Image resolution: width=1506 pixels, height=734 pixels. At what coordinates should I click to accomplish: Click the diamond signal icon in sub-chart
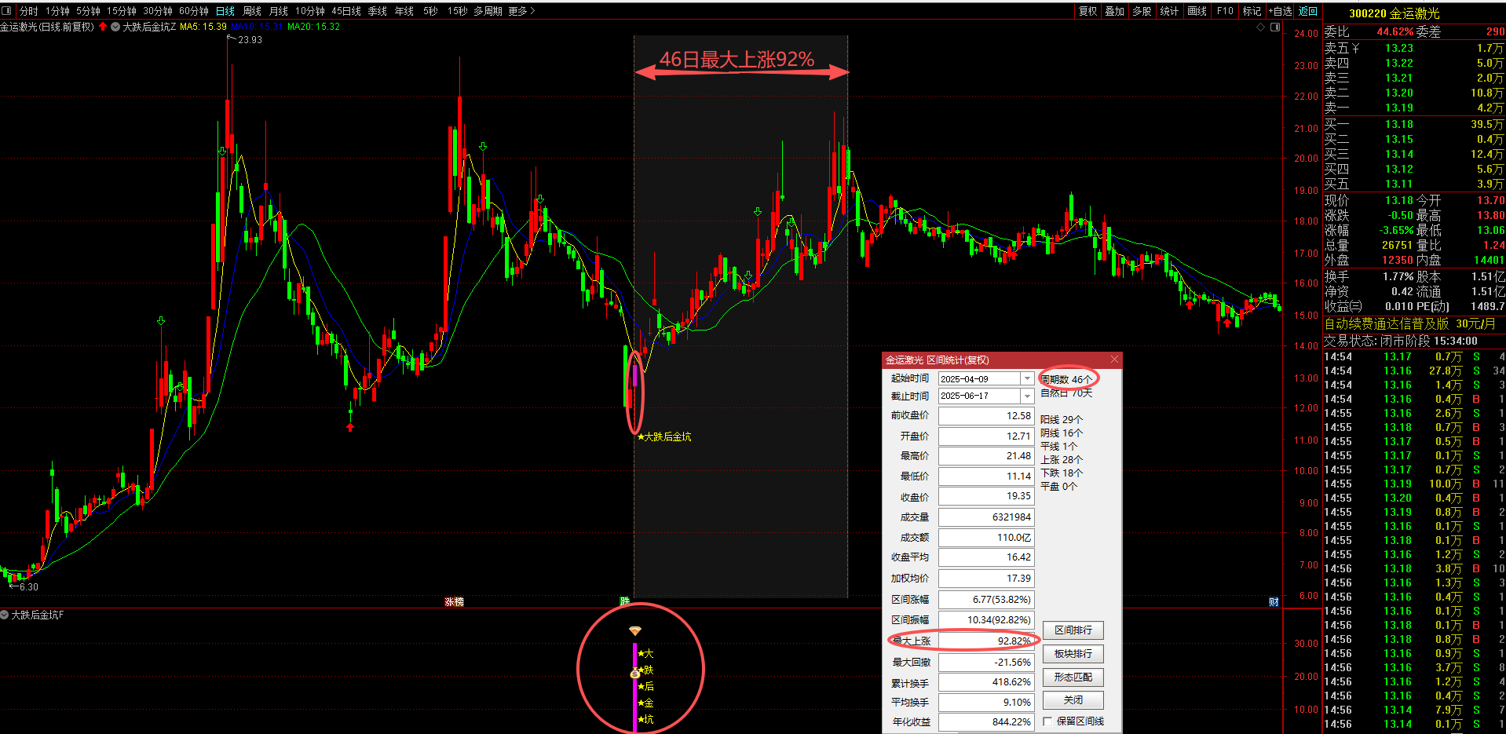coord(635,631)
